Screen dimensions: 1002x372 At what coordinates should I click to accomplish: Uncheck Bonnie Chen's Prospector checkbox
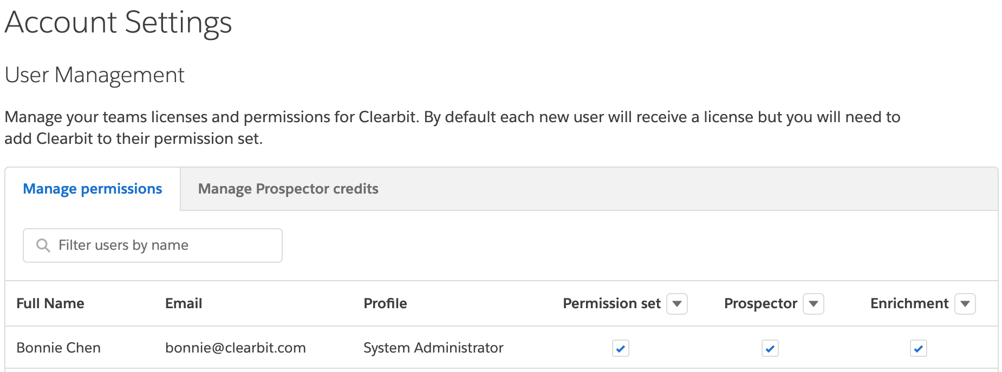click(770, 348)
